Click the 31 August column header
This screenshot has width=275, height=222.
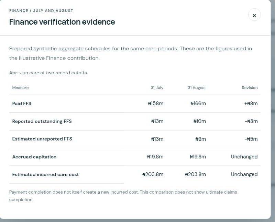tap(197, 88)
